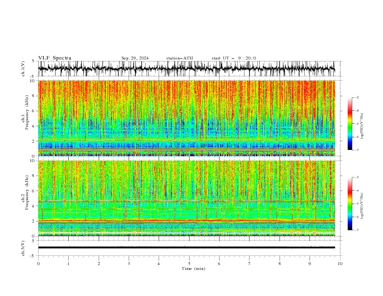Click the "ch.1 Frequency (kHz)" axis label

click(x=25, y=113)
